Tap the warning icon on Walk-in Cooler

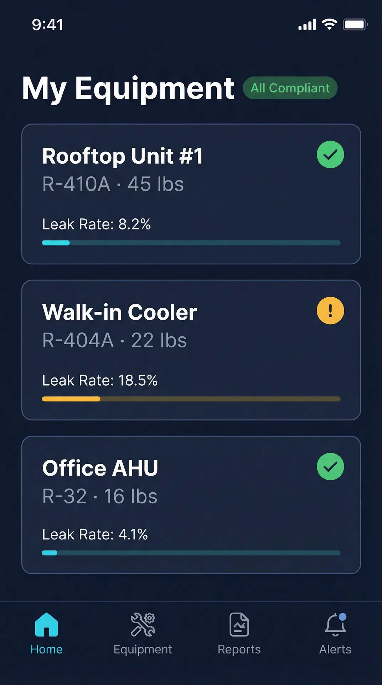pyautogui.click(x=330, y=311)
